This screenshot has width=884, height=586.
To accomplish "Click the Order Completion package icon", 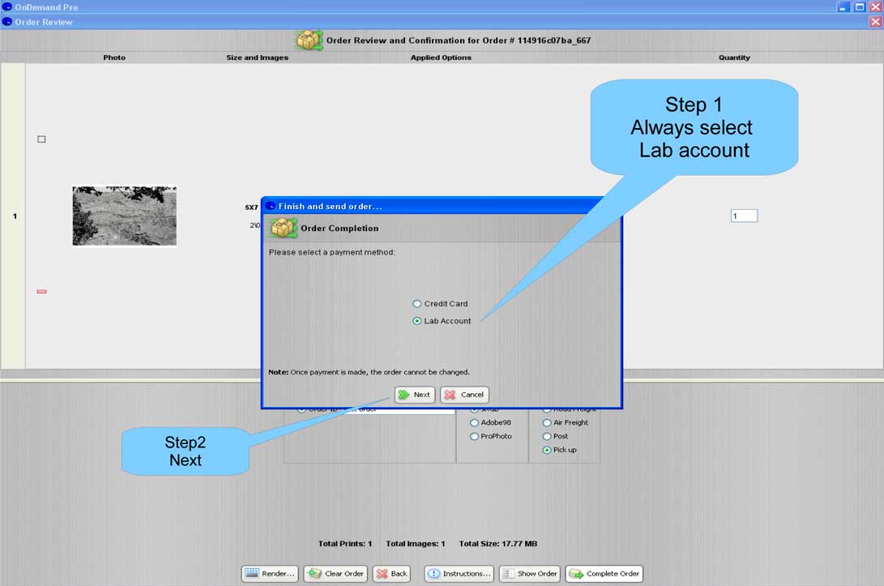I will [284, 228].
